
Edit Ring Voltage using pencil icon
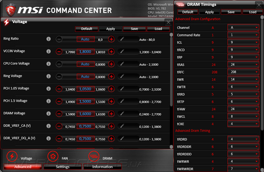coord(122,76)
